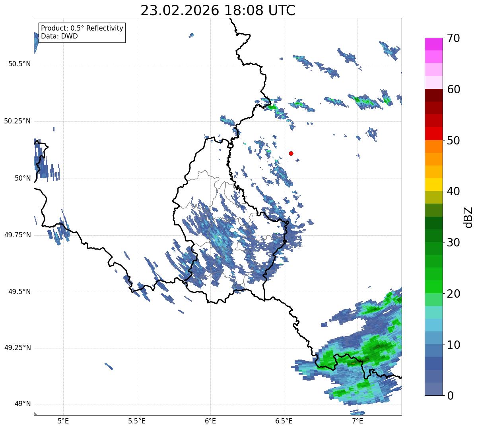Click the pale pink colorbar segment above 60
Viewport: 478px width, 429px height.
point(434,83)
